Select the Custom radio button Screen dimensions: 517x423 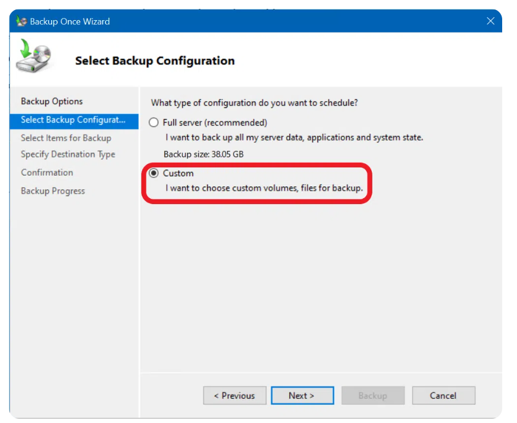(154, 173)
